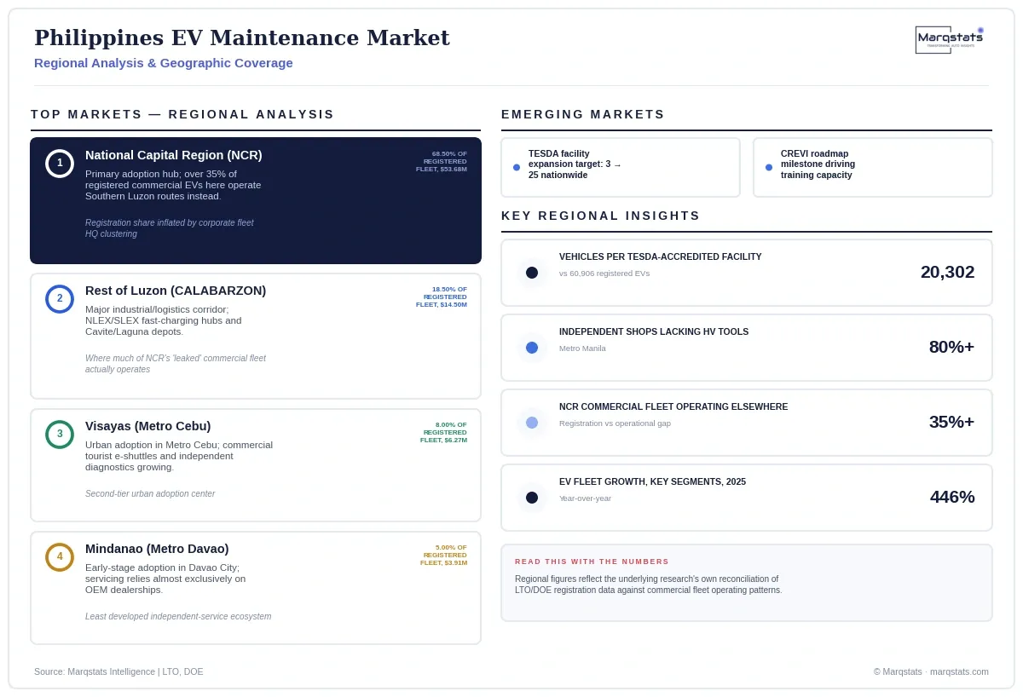Viewport: 1023px width, 697px height.
Task: Click the Visayas urban adoption description
Action: click(179, 456)
